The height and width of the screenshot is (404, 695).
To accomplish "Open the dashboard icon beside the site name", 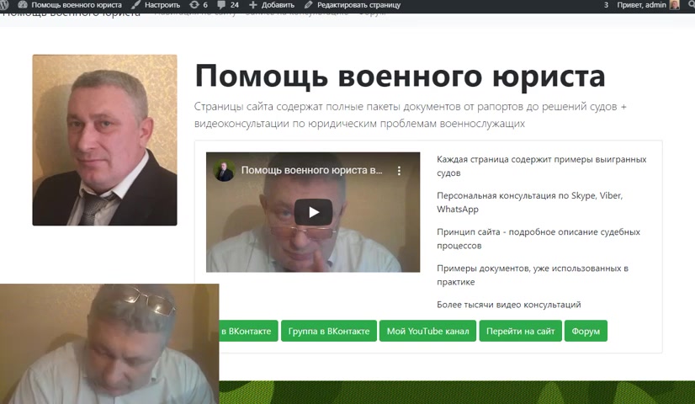I will pos(22,5).
